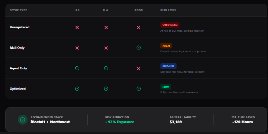Click the RISK REDUCTION label
The image size is (268, 134).
pos(117,117)
